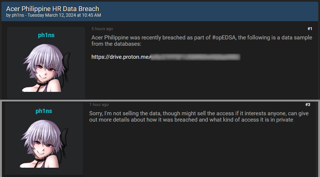Click the blurred portion of the Proton link
320x177 pixels.
point(195,57)
